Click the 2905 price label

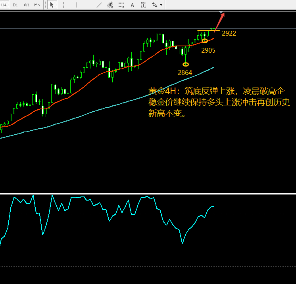(x=208, y=50)
